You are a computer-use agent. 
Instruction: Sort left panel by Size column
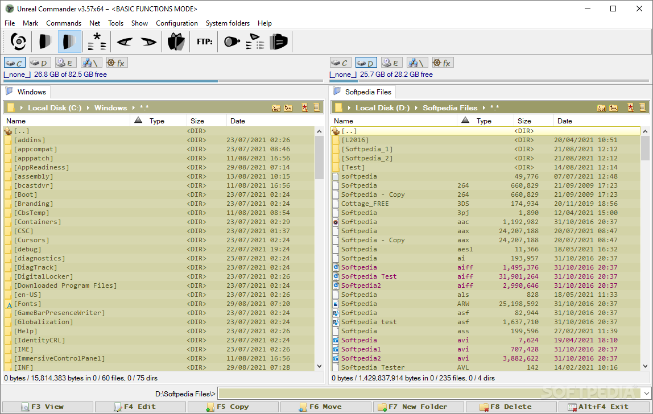206,121
